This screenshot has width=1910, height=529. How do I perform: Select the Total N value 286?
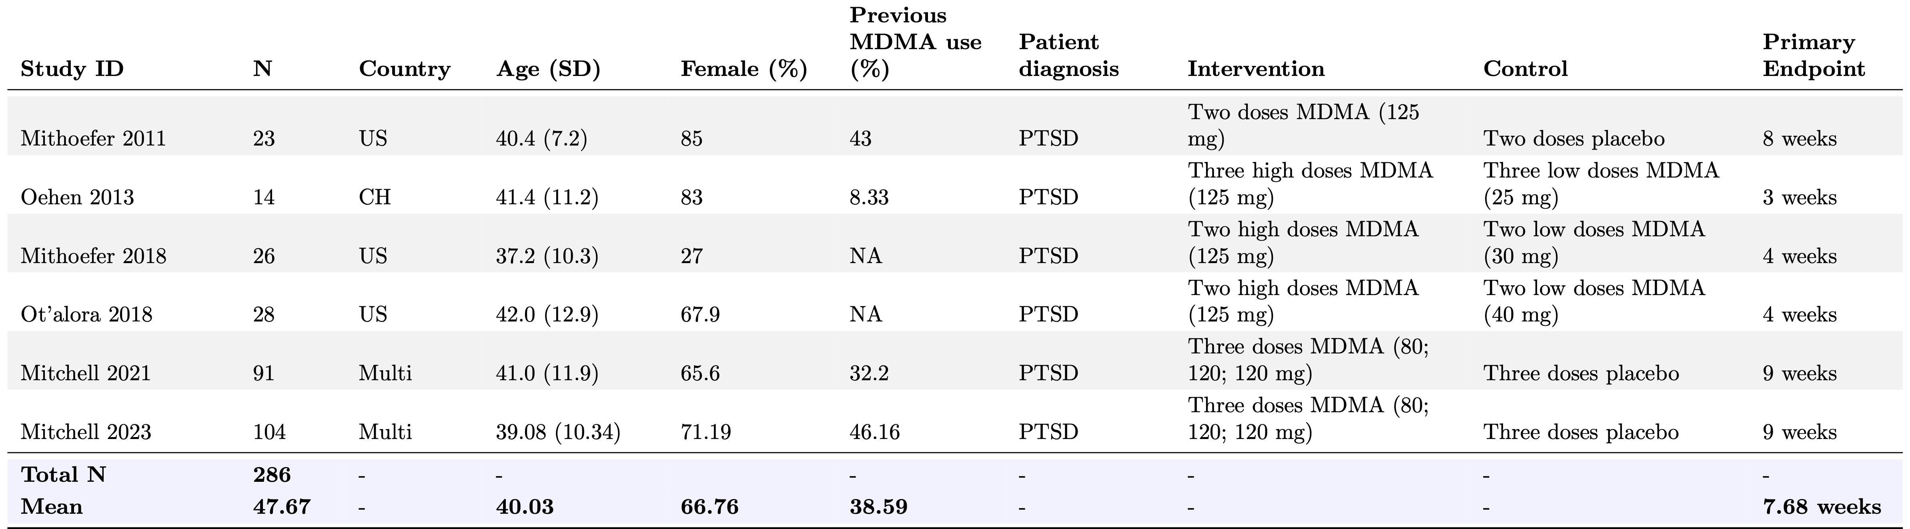click(x=271, y=474)
